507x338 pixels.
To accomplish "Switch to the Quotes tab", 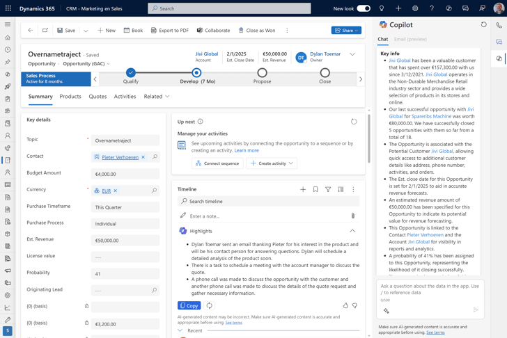I will tap(97, 97).
